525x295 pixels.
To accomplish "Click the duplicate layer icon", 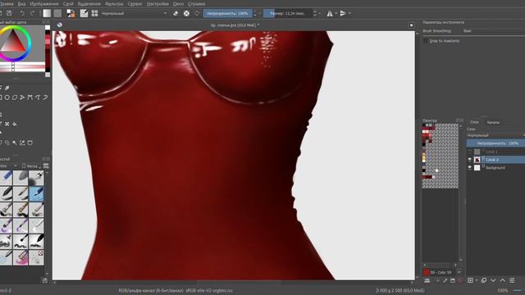I will tap(483, 280).
